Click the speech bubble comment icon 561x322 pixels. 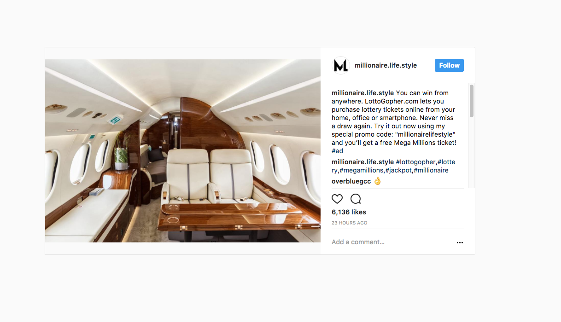click(x=356, y=199)
